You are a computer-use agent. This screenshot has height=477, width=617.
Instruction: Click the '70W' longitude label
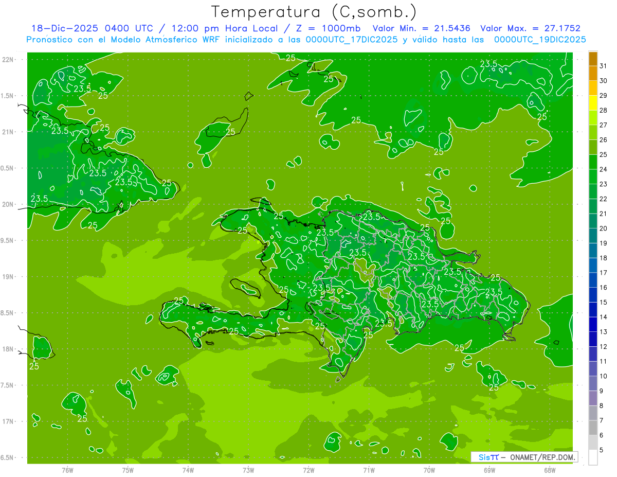(429, 470)
